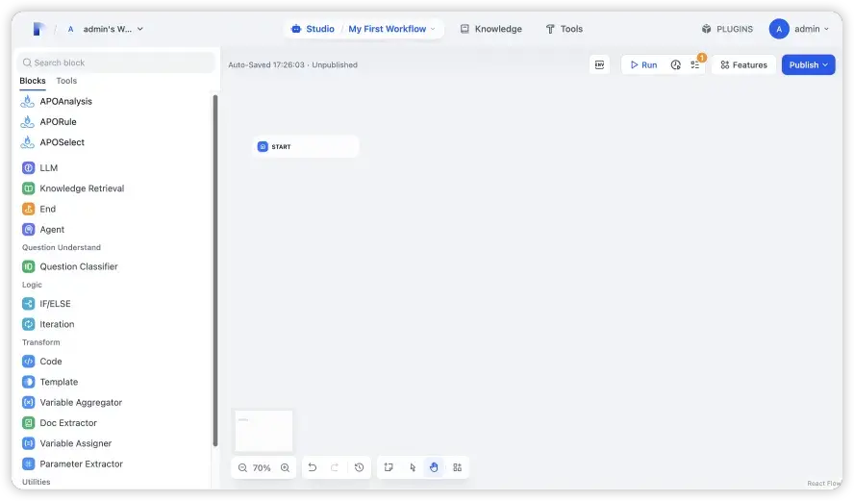Select the START node on canvas

[x=306, y=146]
